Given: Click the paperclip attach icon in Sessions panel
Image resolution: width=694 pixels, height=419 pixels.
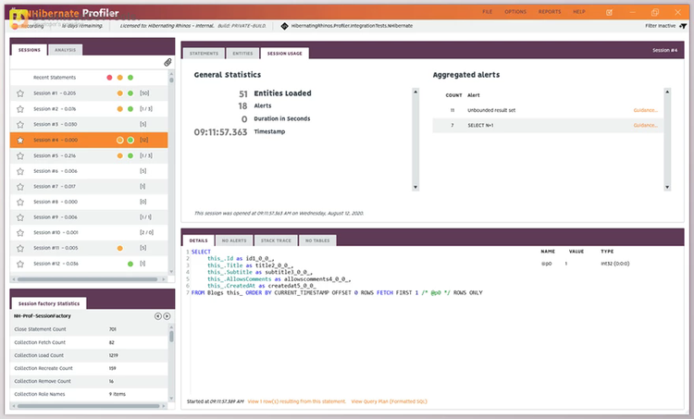Looking at the screenshot, I should click(167, 62).
